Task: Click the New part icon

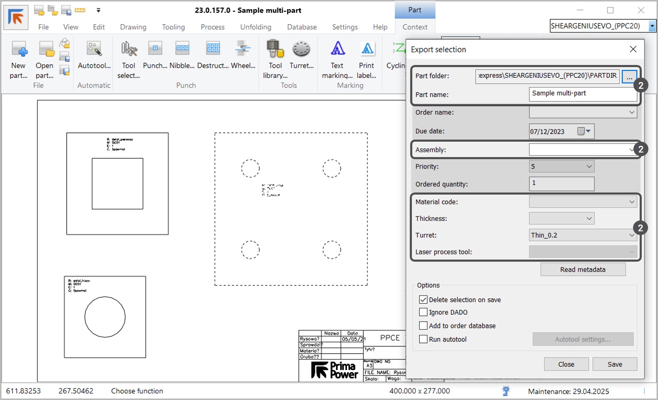Action: pos(19,50)
